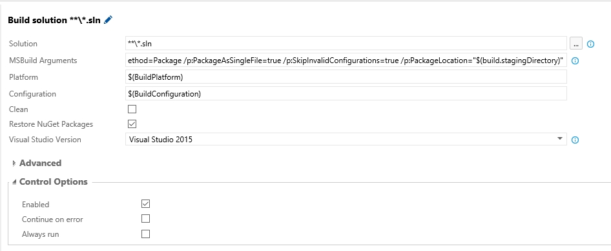Click the pencil icon to rename build step
Image resolution: width=611 pixels, height=251 pixels.
(109, 20)
